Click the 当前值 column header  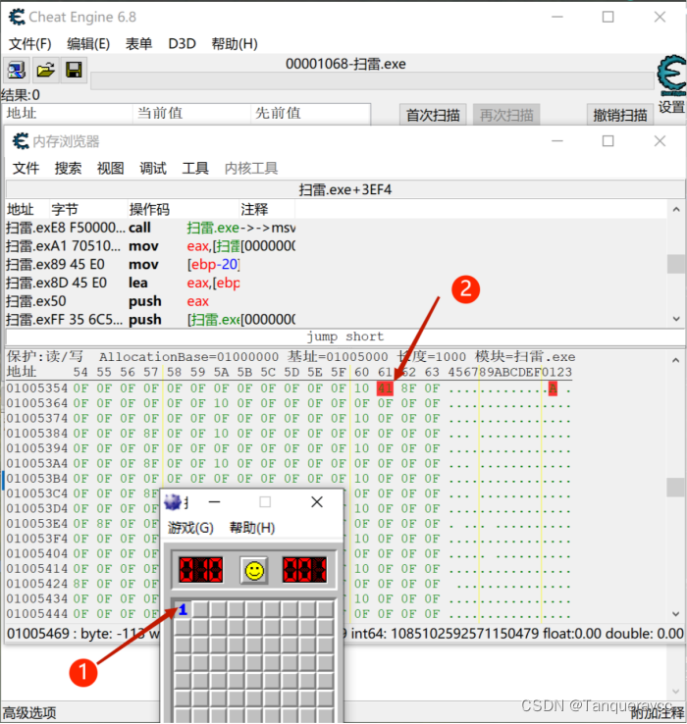[192, 113]
